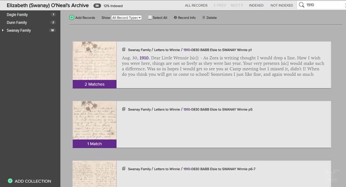Screen dimensions: 346x187
Task: Click the 2 Matches purple bar
Action: 95,84
